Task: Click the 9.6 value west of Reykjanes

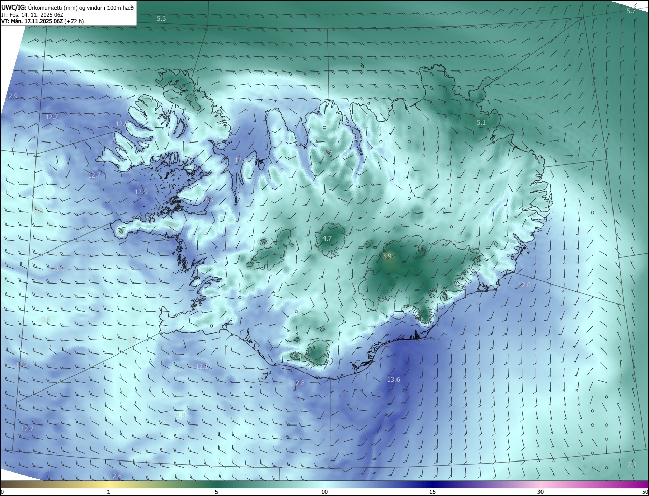Action: tap(46, 320)
